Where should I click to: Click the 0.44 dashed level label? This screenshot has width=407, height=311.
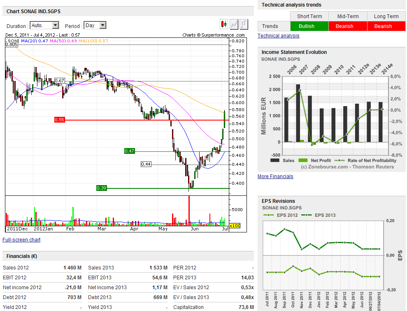point(146,164)
